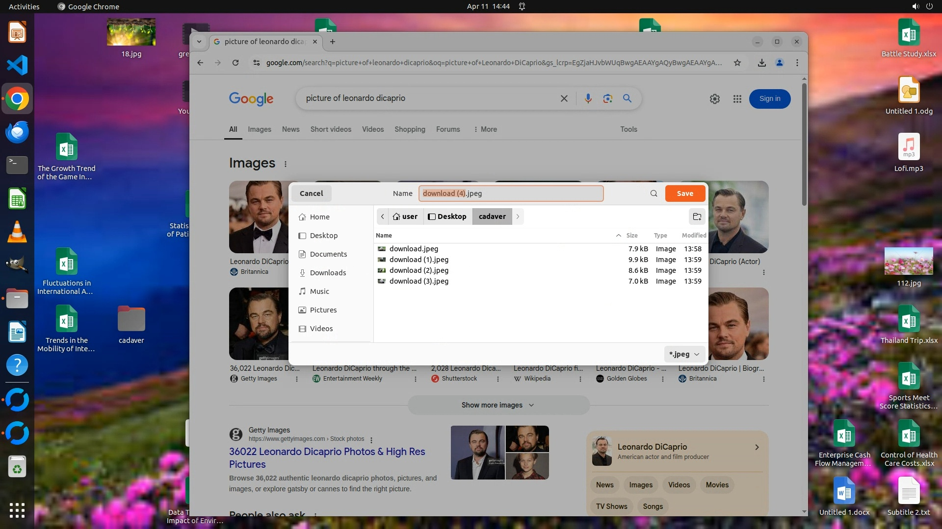Select download (2).jpeg in file list
This screenshot has width=942, height=529.
[x=419, y=270]
